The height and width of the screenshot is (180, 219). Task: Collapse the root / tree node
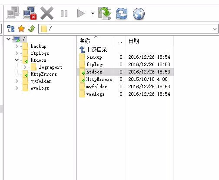coord(8,39)
